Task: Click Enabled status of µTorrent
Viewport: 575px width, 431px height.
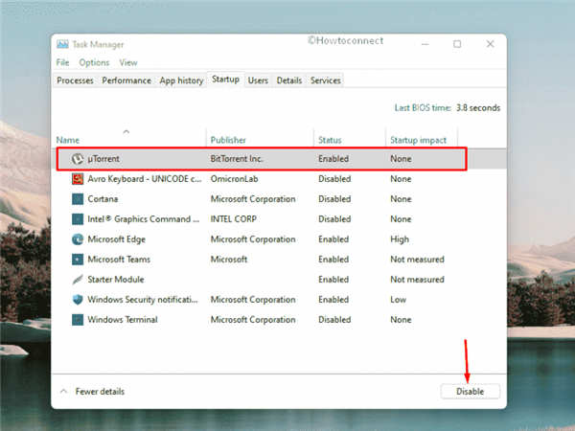Action: tap(333, 159)
